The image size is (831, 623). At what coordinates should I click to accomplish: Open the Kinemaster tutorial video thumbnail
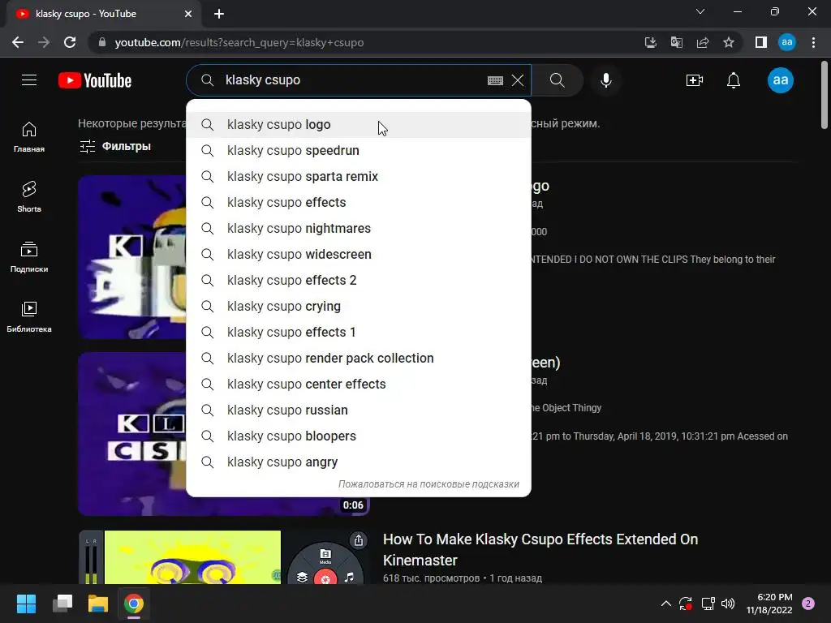click(224, 557)
